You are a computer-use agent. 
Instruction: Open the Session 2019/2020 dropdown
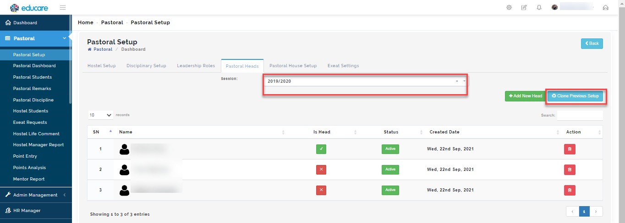point(365,81)
